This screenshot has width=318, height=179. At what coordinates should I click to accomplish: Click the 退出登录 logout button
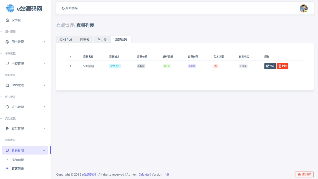(x=304, y=174)
